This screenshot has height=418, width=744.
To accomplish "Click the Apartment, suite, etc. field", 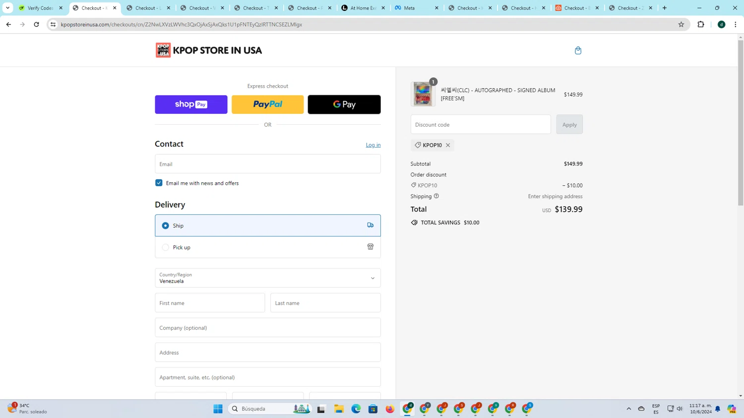I will pyautogui.click(x=268, y=377).
